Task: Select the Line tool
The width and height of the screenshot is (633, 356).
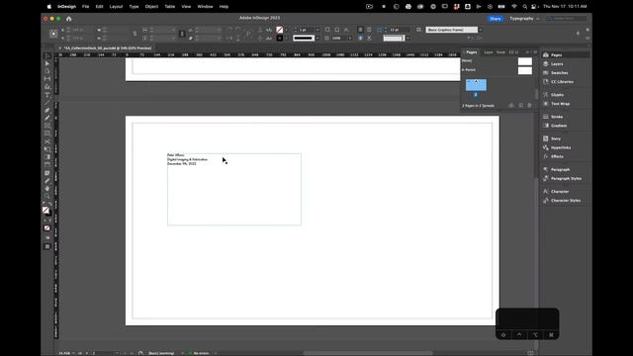Action: 47,103
